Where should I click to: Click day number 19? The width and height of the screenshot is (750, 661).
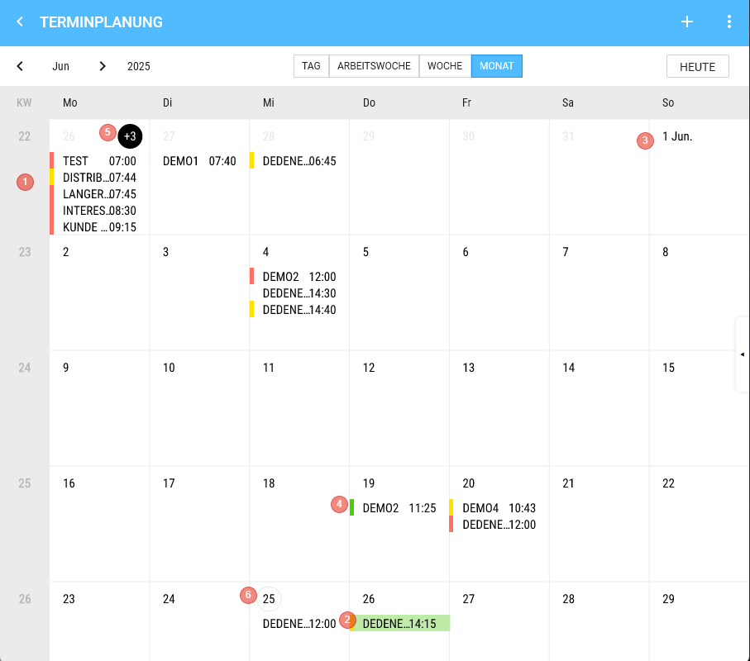pyautogui.click(x=369, y=483)
